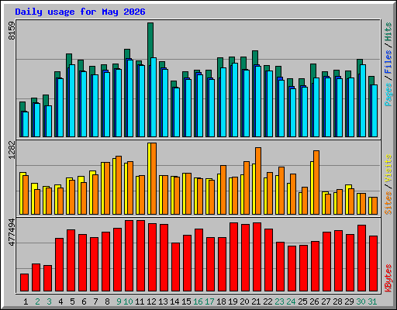
Task: Select day 14 on the x-axis
Action: click(x=174, y=301)
